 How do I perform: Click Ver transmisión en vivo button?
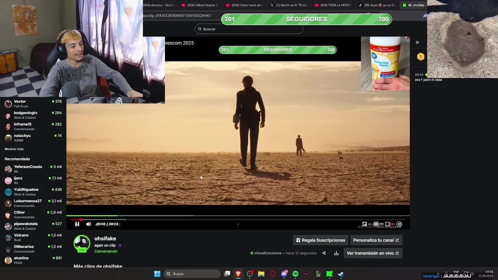pyautogui.click(x=373, y=253)
